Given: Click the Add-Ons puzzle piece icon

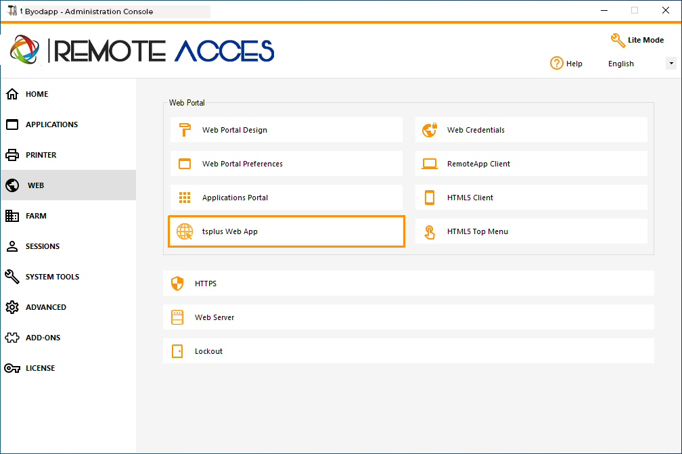Looking at the screenshot, I should pyautogui.click(x=12, y=338).
